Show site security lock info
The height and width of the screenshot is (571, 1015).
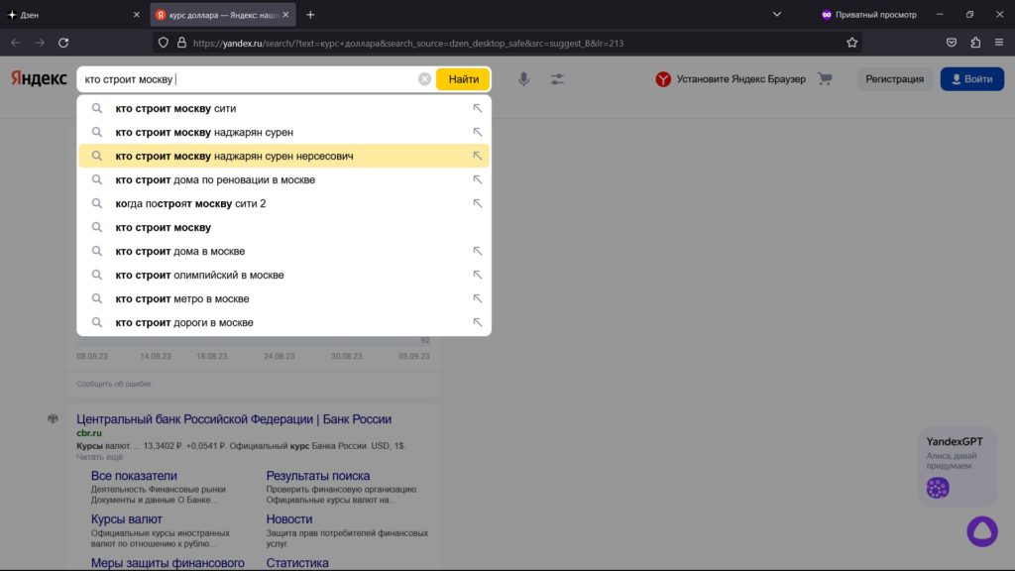tap(182, 43)
